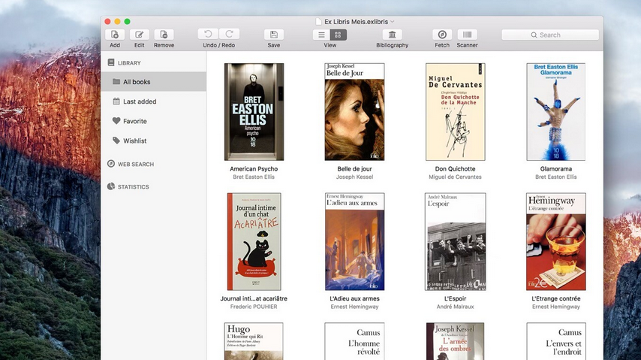Click the Library book icon

coord(111,62)
